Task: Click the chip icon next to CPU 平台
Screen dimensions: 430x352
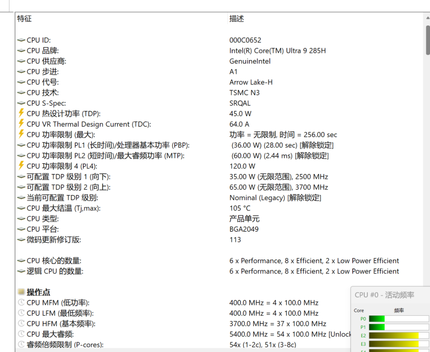Action: [21, 229]
